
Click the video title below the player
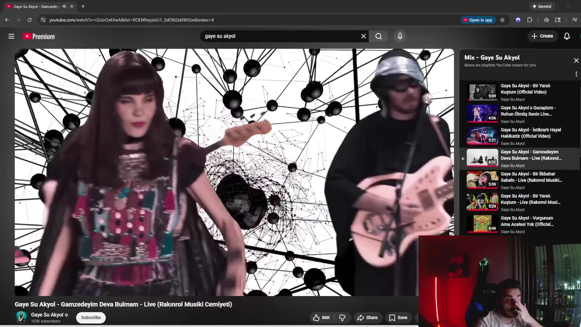pos(123,304)
